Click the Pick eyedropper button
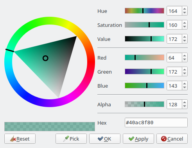This screenshot has width=192, height=148. coord(71,139)
